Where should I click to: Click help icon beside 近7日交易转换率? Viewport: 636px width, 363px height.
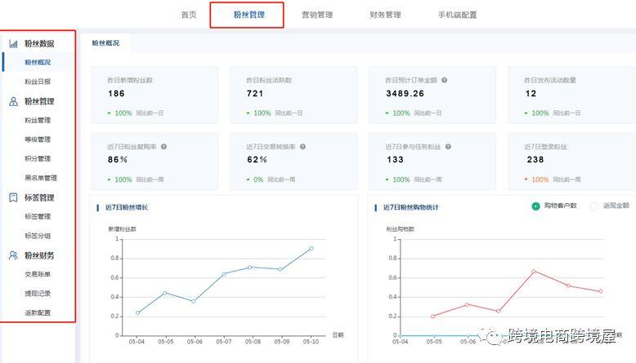pos(303,147)
